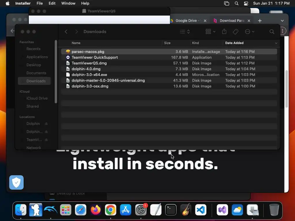Select dolphin-master-5.0-20945-universal.dmg file
The width and height of the screenshot is (295, 221).
tap(169, 81)
